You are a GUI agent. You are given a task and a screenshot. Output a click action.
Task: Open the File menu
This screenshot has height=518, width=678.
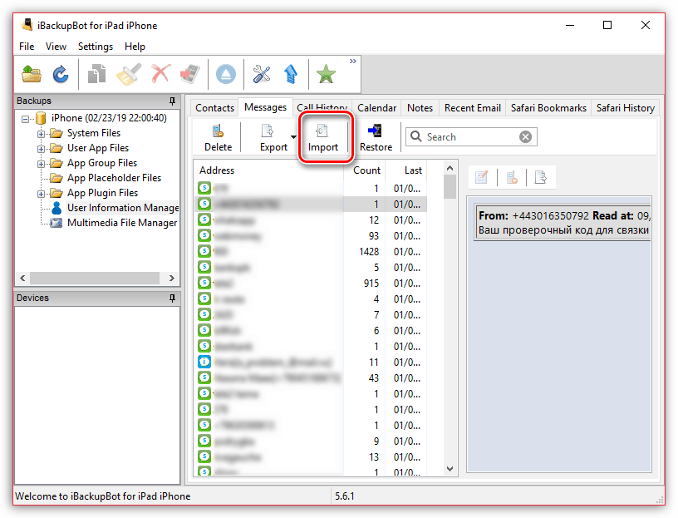click(x=27, y=47)
